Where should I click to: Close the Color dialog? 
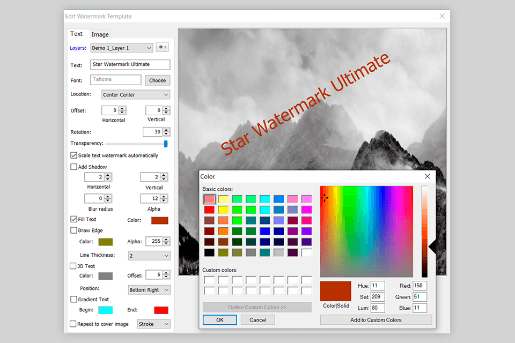(428, 176)
